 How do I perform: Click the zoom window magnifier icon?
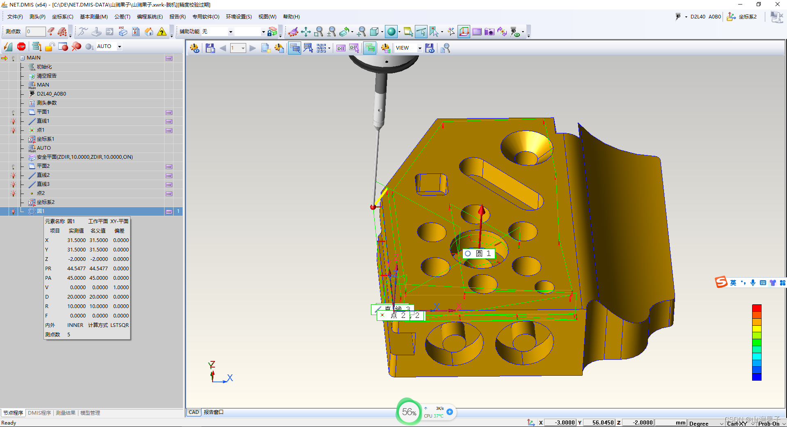pos(319,32)
